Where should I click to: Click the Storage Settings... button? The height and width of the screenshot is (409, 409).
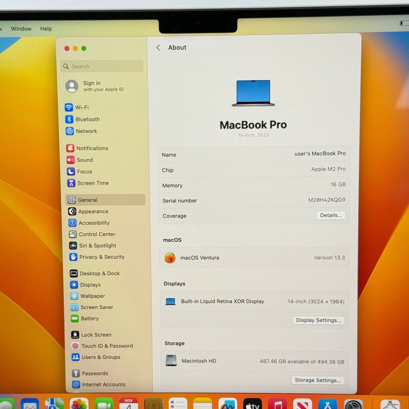(x=318, y=380)
